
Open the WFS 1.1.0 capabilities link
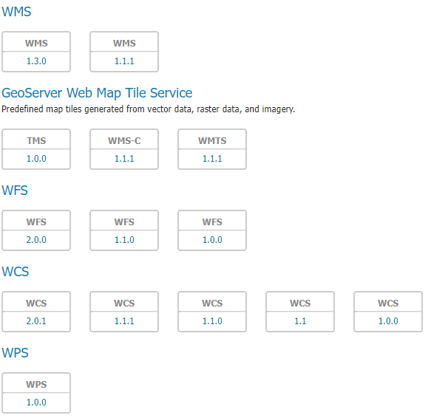pos(124,240)
